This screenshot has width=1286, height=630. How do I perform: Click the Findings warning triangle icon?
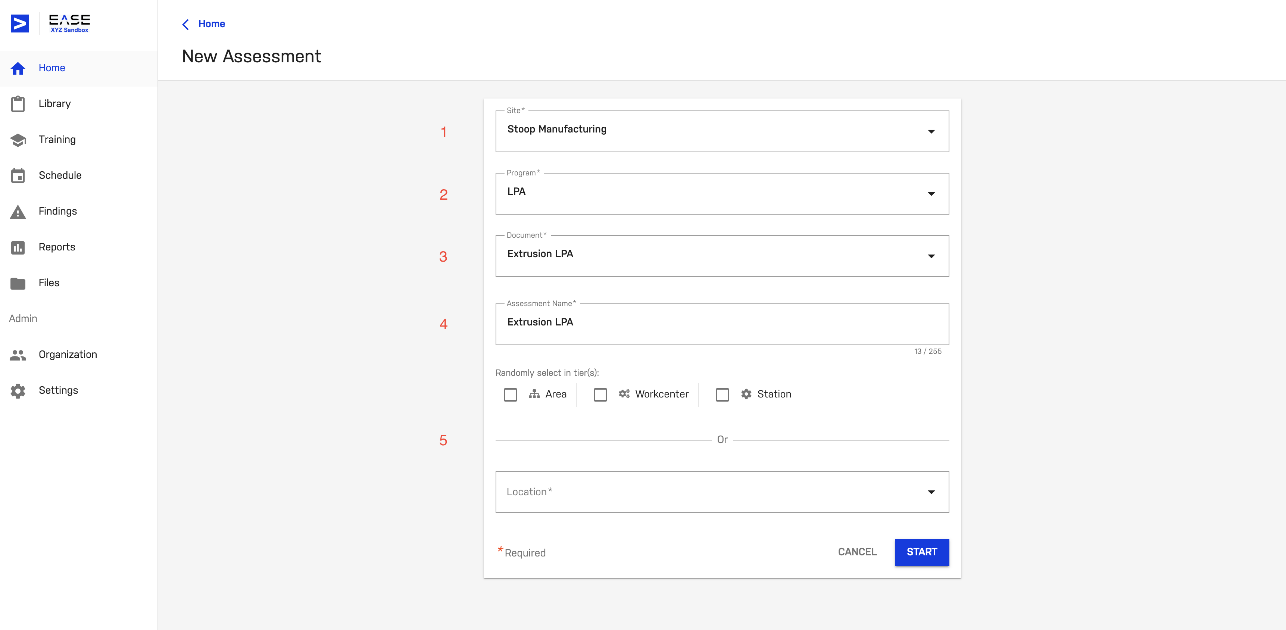pos(18,212)
